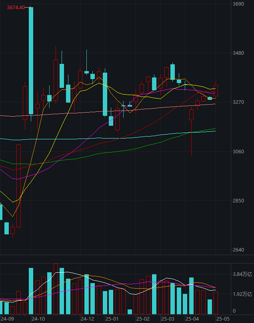
Task: Jump to 24-10 on the time axis
Action: 38,319
